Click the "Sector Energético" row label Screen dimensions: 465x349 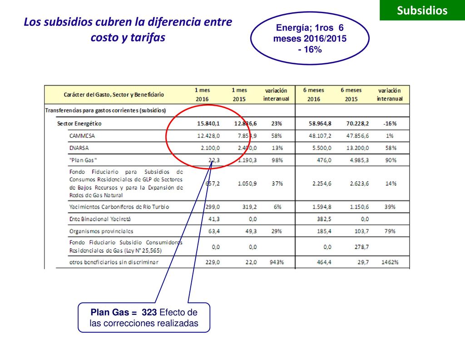point(79,124)
